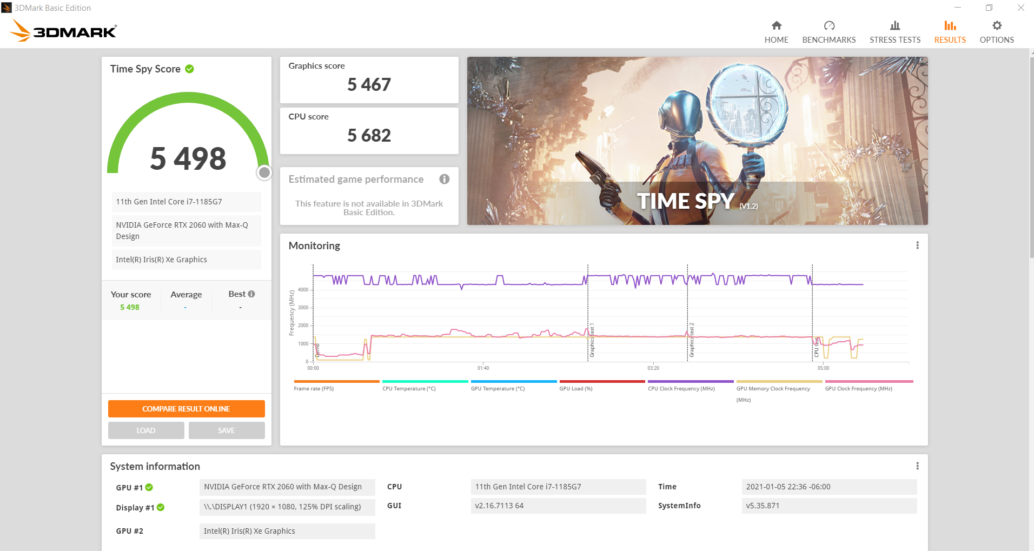Select the OPTIONS menu label
The width and height of the screenshot is (1034, 551).
(997, 40)
